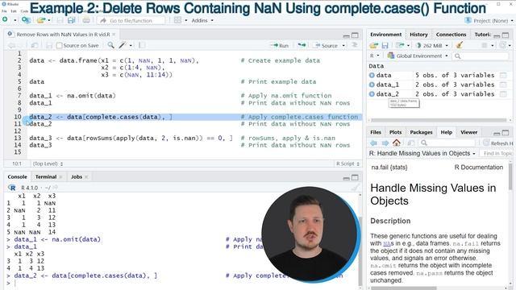
Task: Expand the data object in Environment
Action: 372,75
